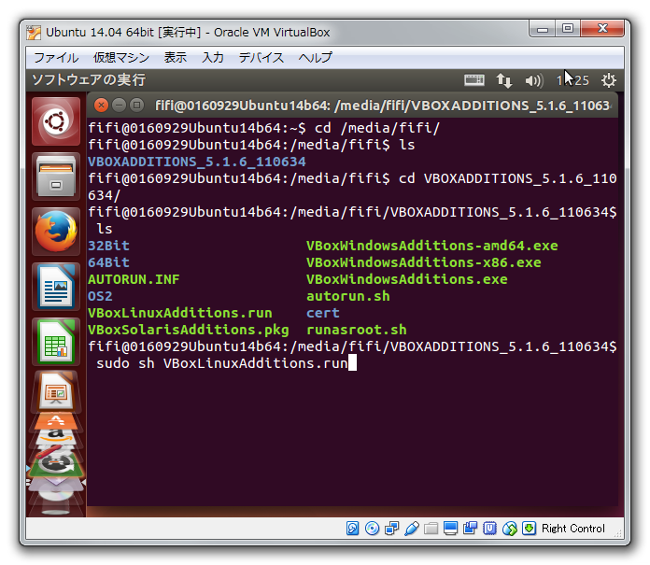Image resolution: width=650 pixels, height=565 pixels.
Task: Open the ヘルプ menu
Action: pyautogui.click(x=315, y=58)
